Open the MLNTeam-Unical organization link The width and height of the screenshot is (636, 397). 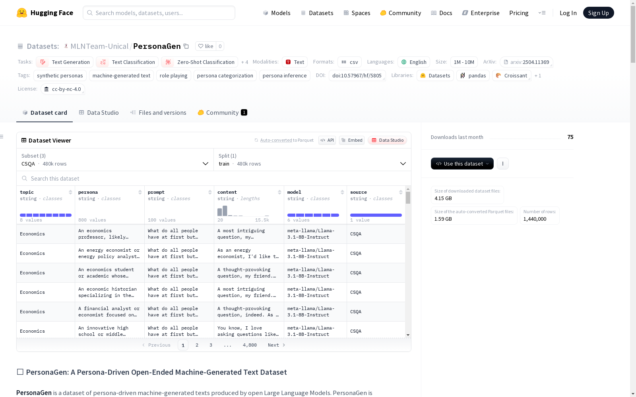tap(99, 46)
